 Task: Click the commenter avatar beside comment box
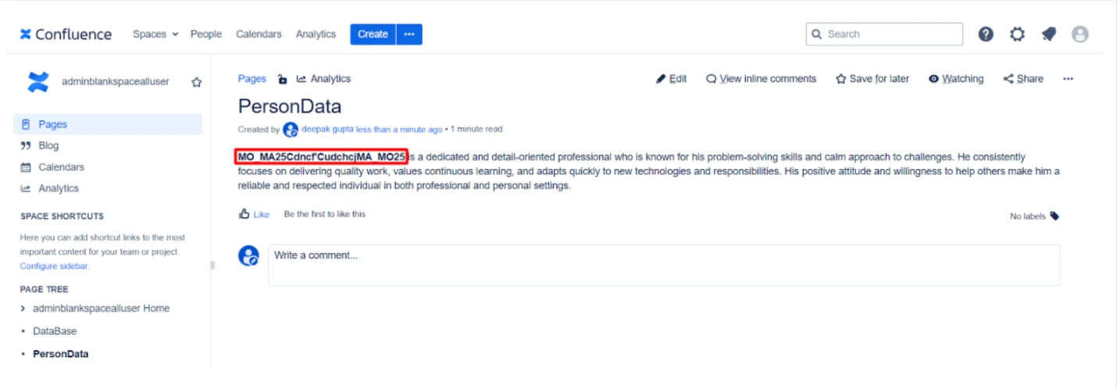(248, 255)
